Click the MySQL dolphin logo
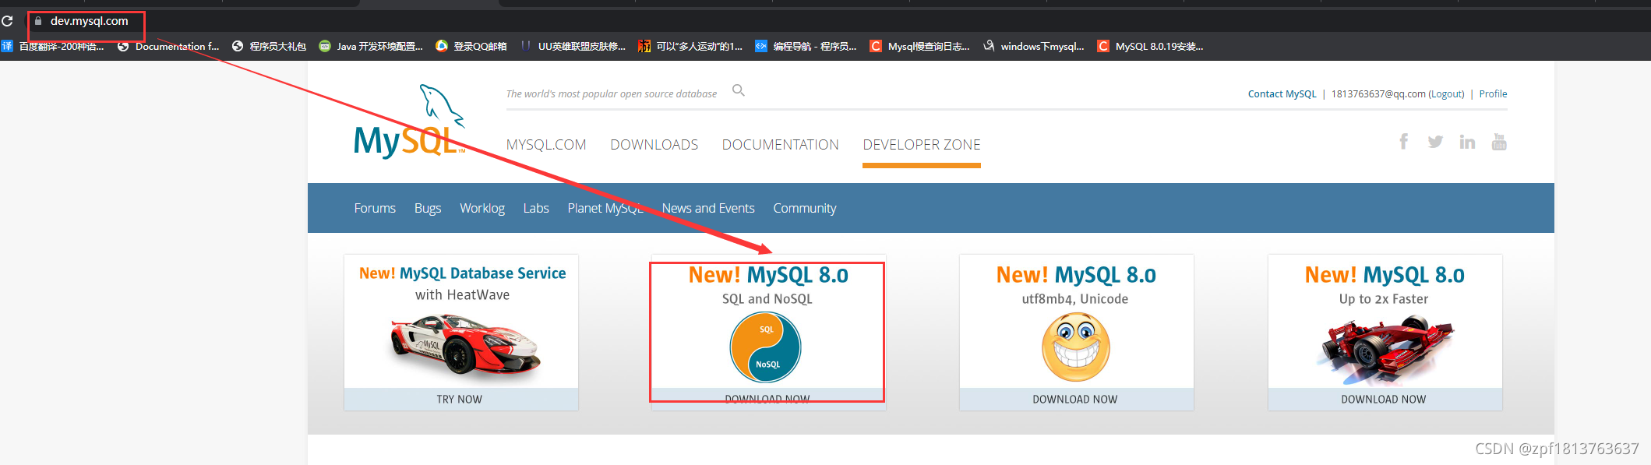This screenshot has height=465, width=1651. pos(410,122)
